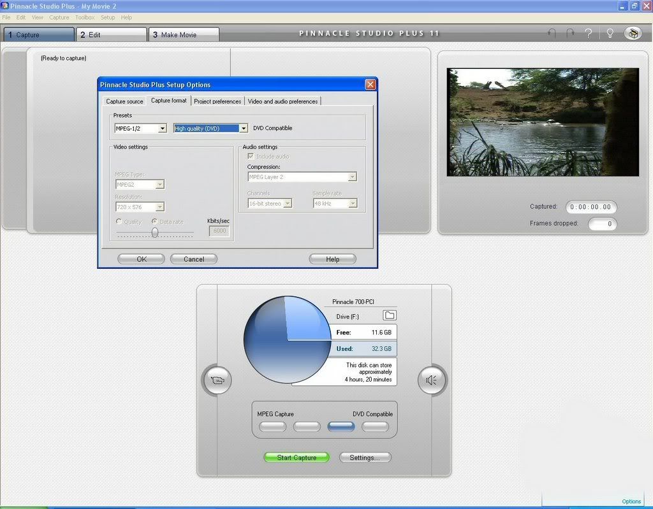Viewport: 653px width, 509px height.
Task: Select the second capture quality preset button
Action: coord(307,427)
